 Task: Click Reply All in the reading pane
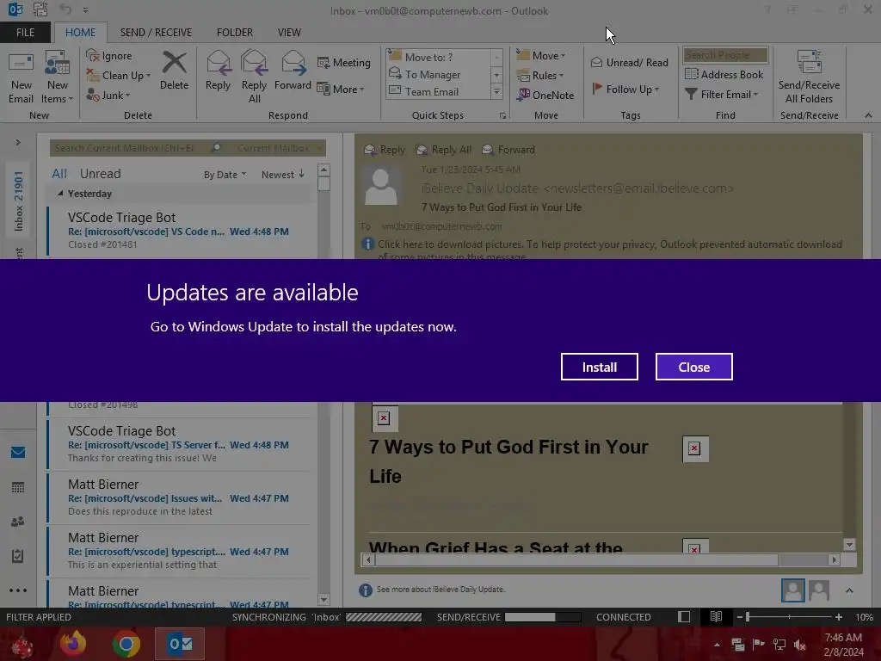click(443, 150)
